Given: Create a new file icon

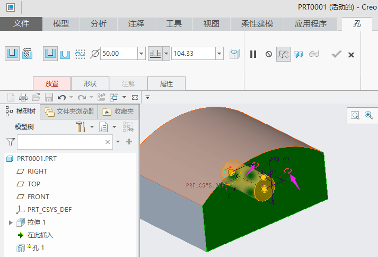Looking at the screenshot, I should (11, 97).
